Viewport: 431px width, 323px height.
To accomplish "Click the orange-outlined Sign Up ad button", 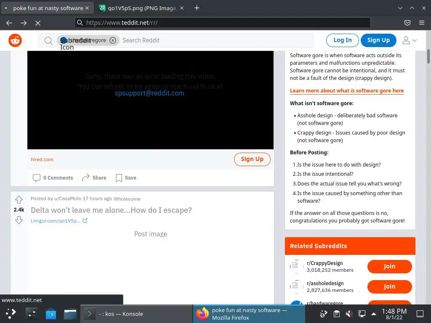I will [252, 159].
